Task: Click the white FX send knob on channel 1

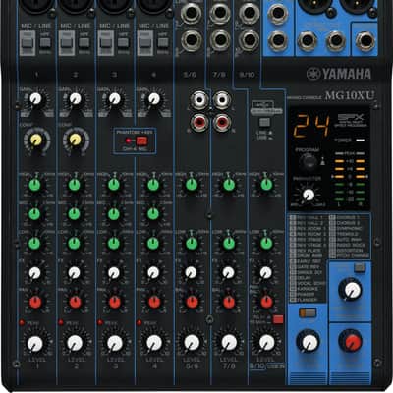Action: pos(34,272)
